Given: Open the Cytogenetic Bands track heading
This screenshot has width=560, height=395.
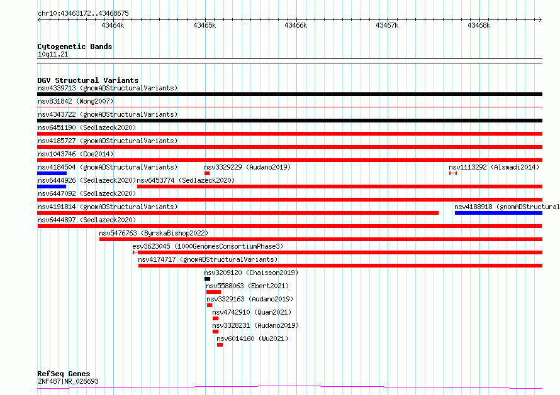Looking at the screenshot, I should click(x=75, y=46).
